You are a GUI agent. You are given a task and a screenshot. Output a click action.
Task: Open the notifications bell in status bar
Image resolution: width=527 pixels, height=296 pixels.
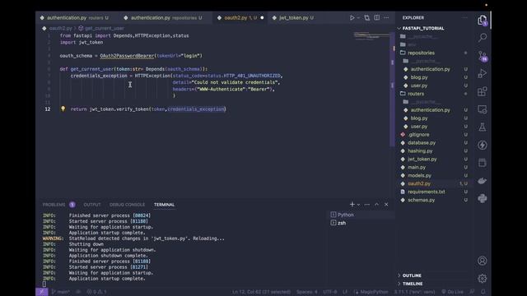(x=483, y=292)
